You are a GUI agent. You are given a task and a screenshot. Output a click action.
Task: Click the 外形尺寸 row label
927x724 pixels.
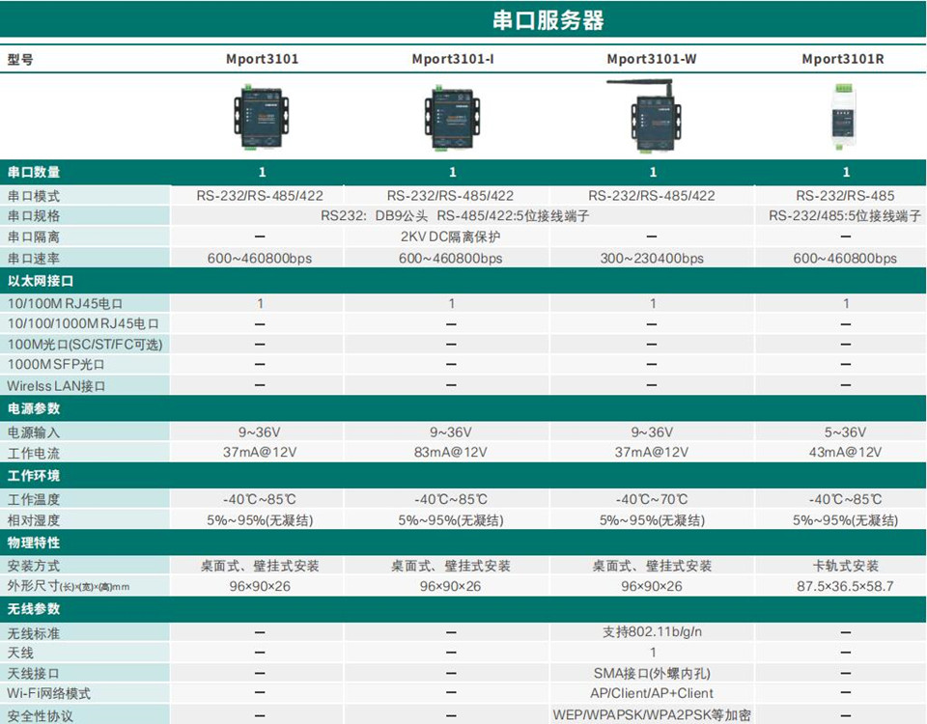(x=68, y=586)
